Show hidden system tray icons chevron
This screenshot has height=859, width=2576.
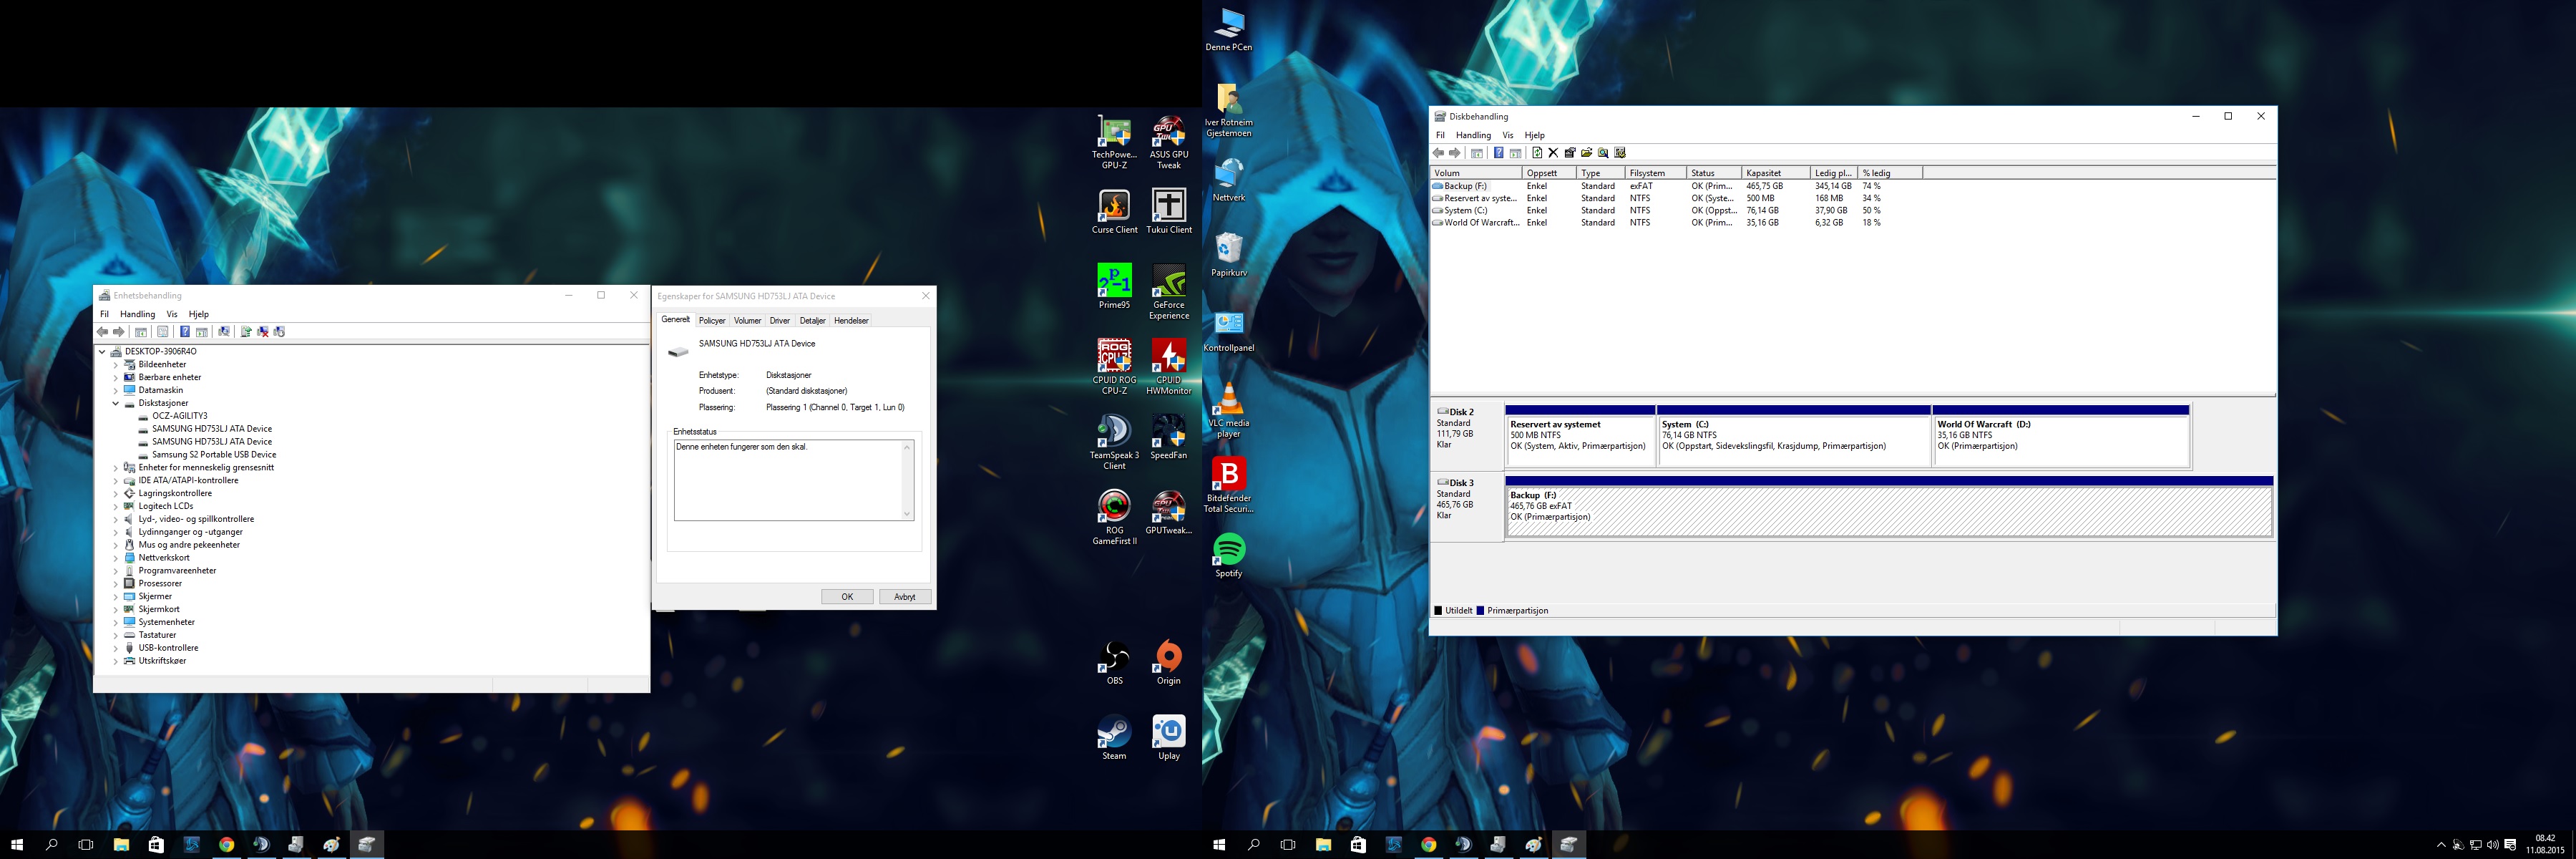[x=2441, y=845]
